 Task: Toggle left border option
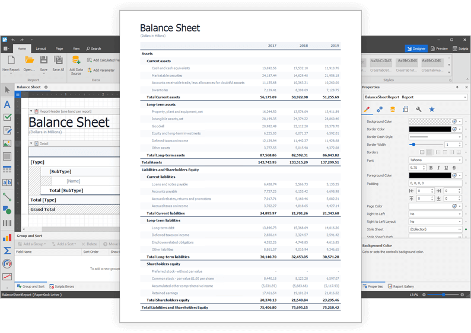[x=438, y=152]
